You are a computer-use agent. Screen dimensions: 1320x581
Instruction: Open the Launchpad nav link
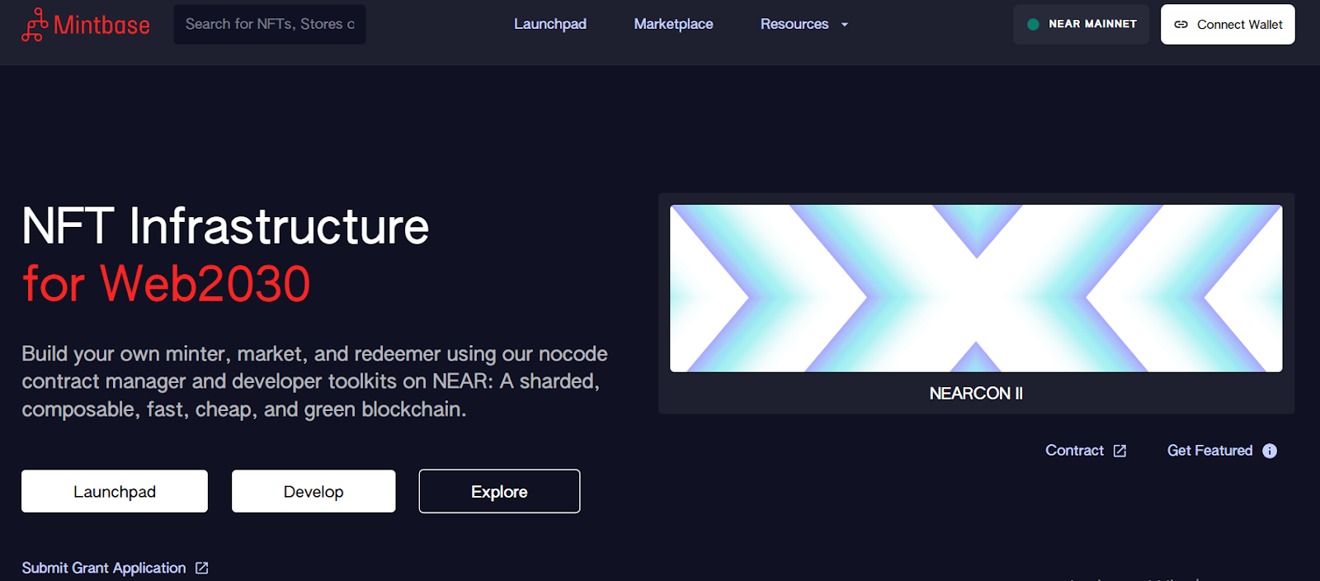click(x=550, y=24)
